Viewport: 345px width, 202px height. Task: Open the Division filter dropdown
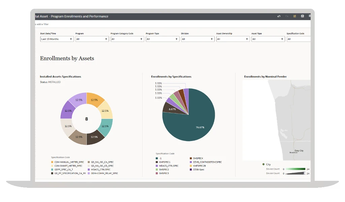(x=198, y=39)
